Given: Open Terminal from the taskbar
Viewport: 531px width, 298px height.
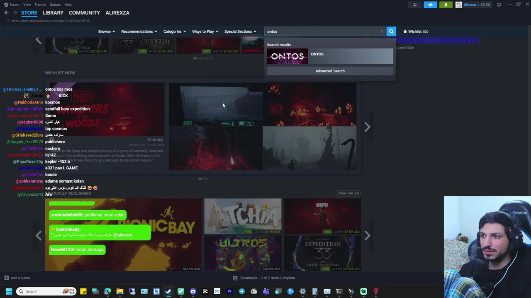Looking at the screenshot, I should point(339,291).
